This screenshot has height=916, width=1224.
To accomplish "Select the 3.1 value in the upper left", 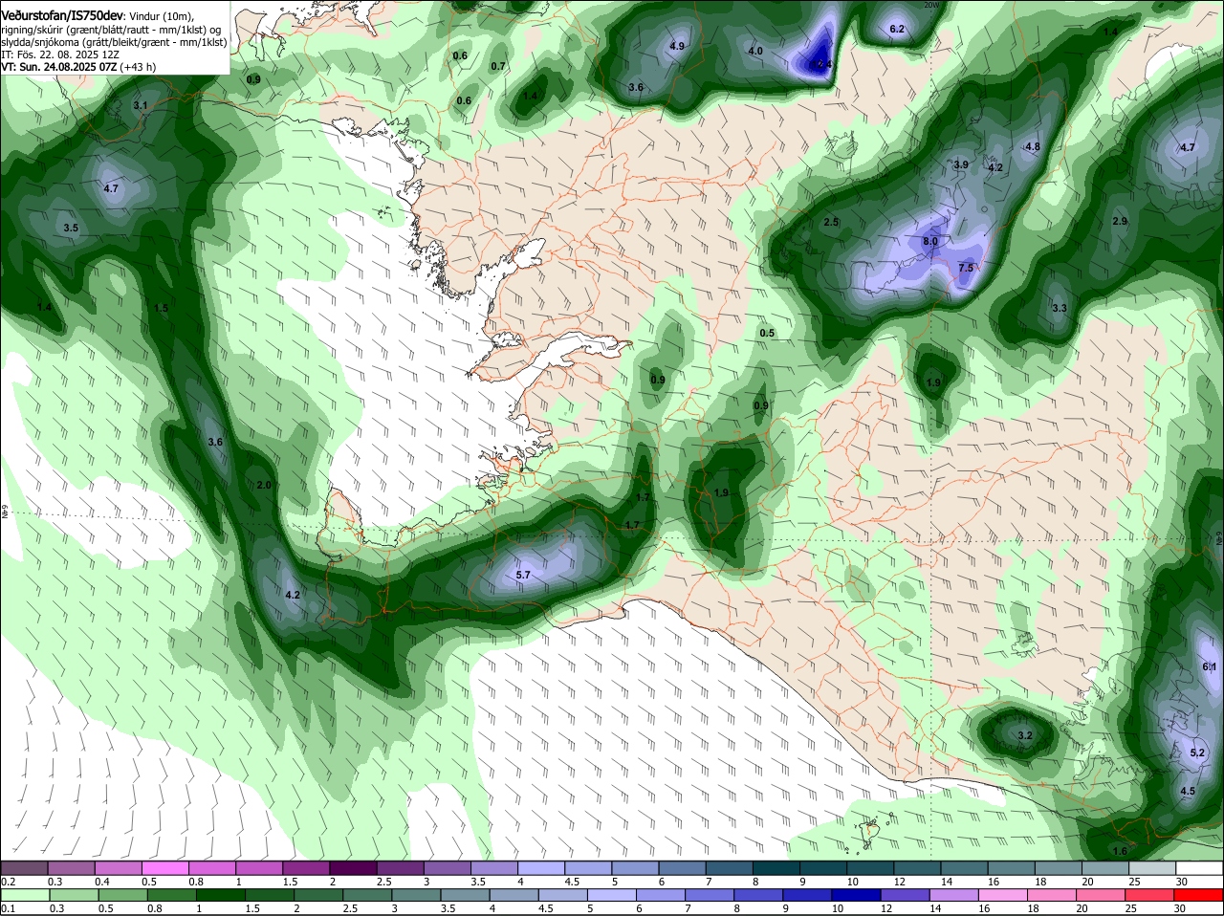I will (141, 105).
